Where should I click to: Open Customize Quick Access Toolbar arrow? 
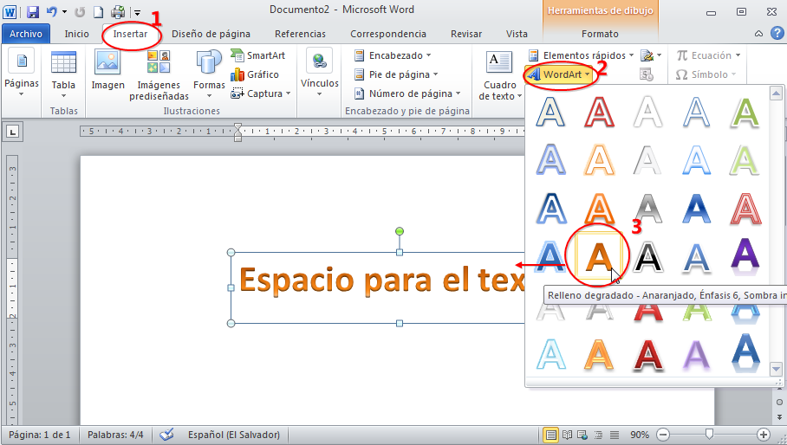(137, 12)
